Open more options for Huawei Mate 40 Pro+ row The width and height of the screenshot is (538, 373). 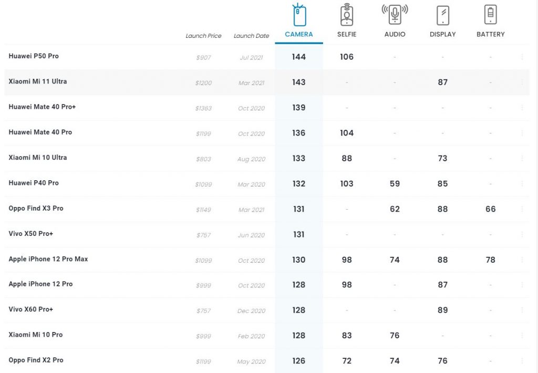(x=522, y=108)
